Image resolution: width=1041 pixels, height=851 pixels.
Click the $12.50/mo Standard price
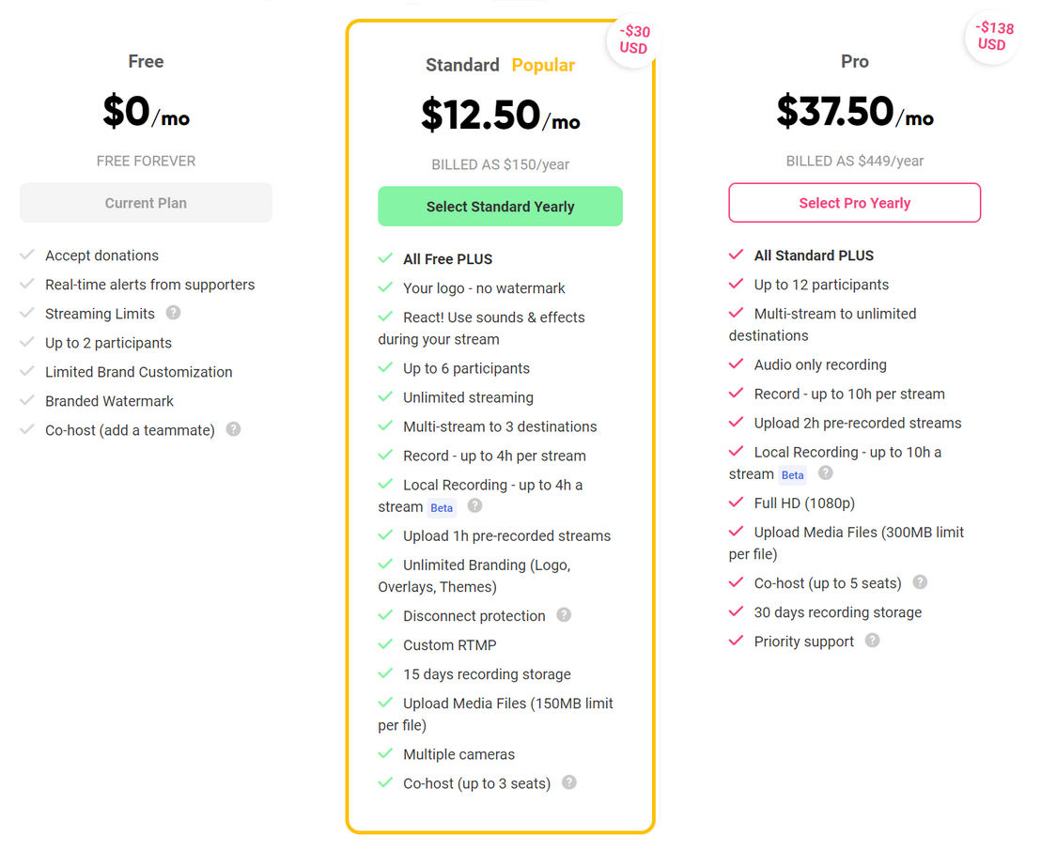(501, 116)
